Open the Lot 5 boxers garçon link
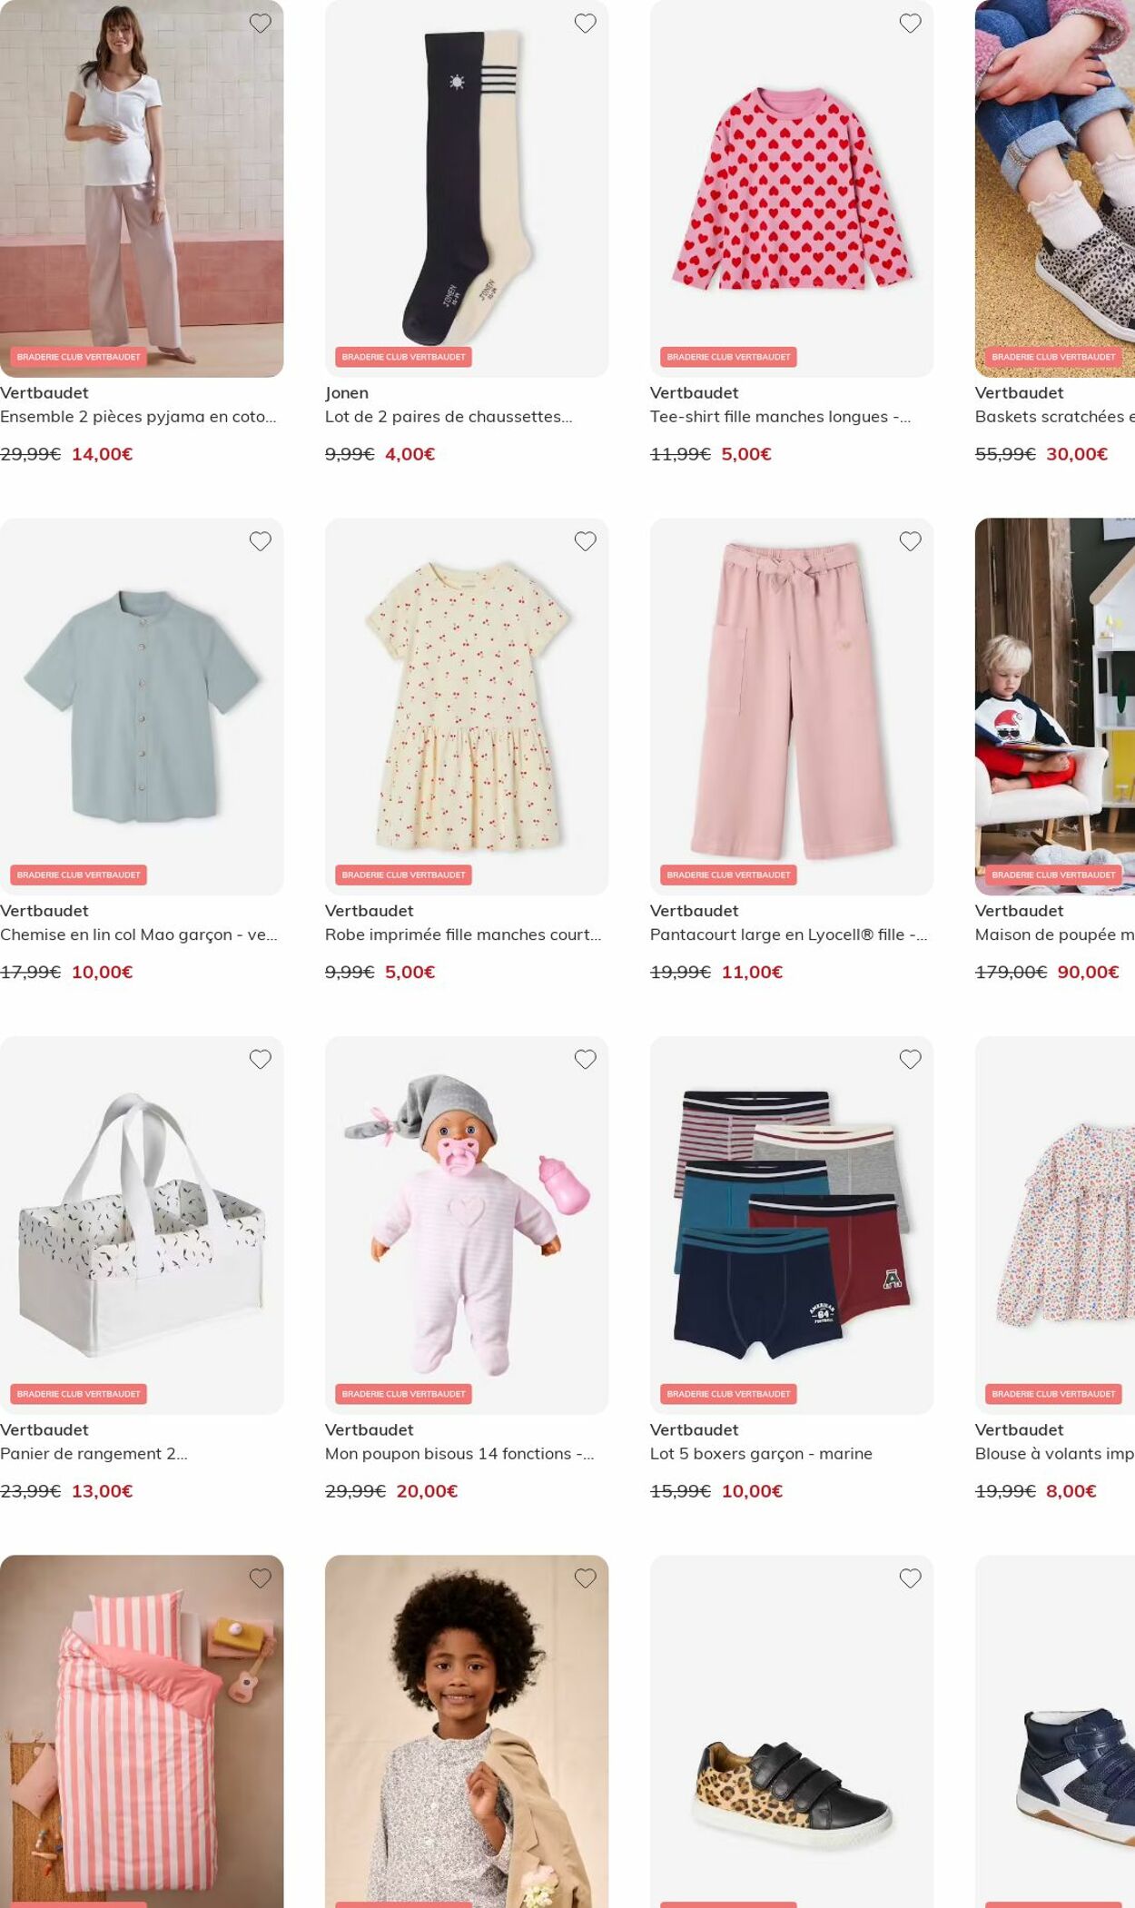The width and height of the screenshot is (1135, 1908). [x=761, y=1454]
